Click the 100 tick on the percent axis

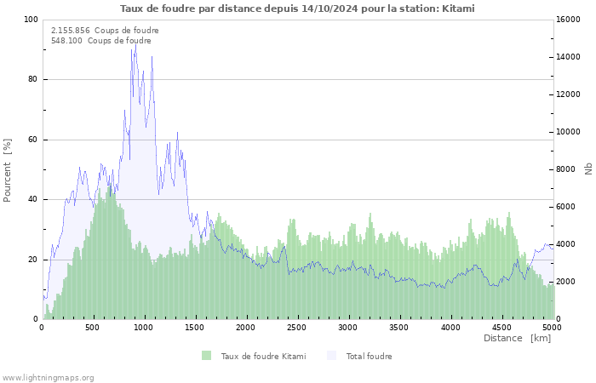click(x=31, y=20)
